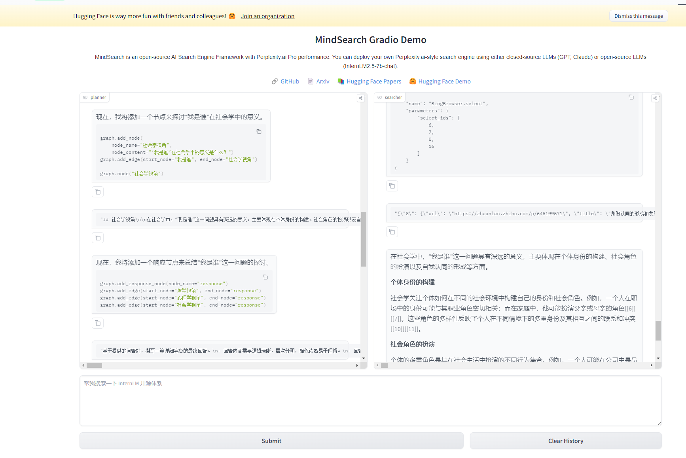Image resolution: width=686 pixels, height=458 pixels.
Task: Click the 社会角色的扮演 heading
Action: pyautogui.click(x=412, y=344)
